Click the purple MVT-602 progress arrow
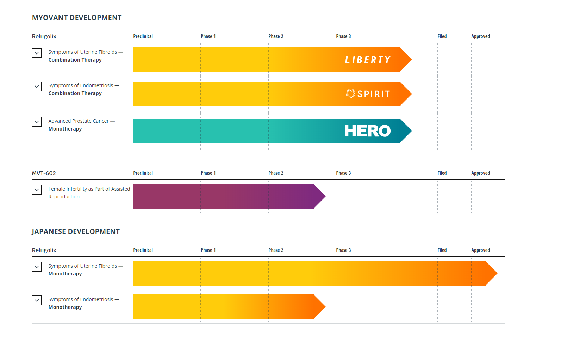 pos(229,196)
